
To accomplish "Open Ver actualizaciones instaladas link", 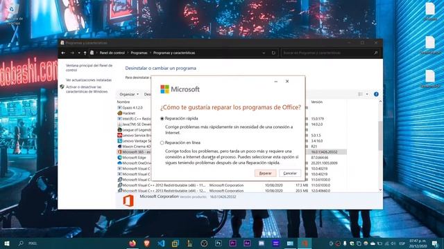I will point(89,80).
